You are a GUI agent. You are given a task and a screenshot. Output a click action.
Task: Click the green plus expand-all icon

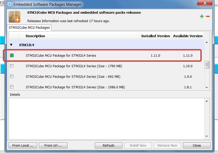202,16
